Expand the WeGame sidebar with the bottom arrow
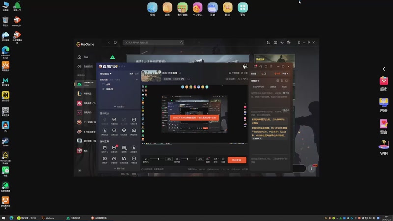The image size is (393, 221). pyautogui.click(x=80, y=170)
